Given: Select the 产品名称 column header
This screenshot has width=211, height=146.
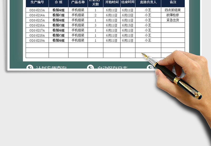Looking at the screenshot, I should tap(78, 2).
